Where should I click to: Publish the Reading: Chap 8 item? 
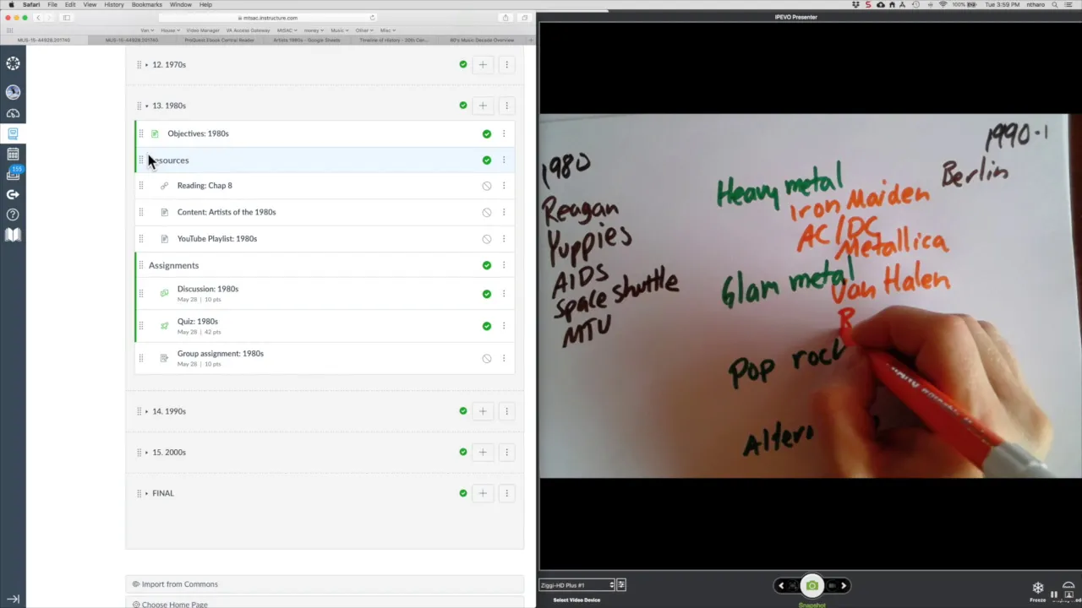487,186
